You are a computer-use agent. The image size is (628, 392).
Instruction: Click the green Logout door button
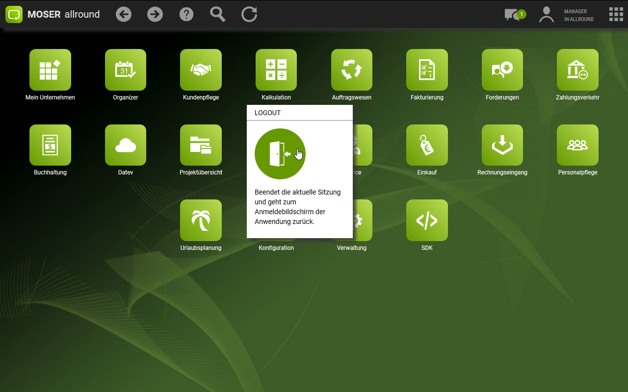point(280,154)
